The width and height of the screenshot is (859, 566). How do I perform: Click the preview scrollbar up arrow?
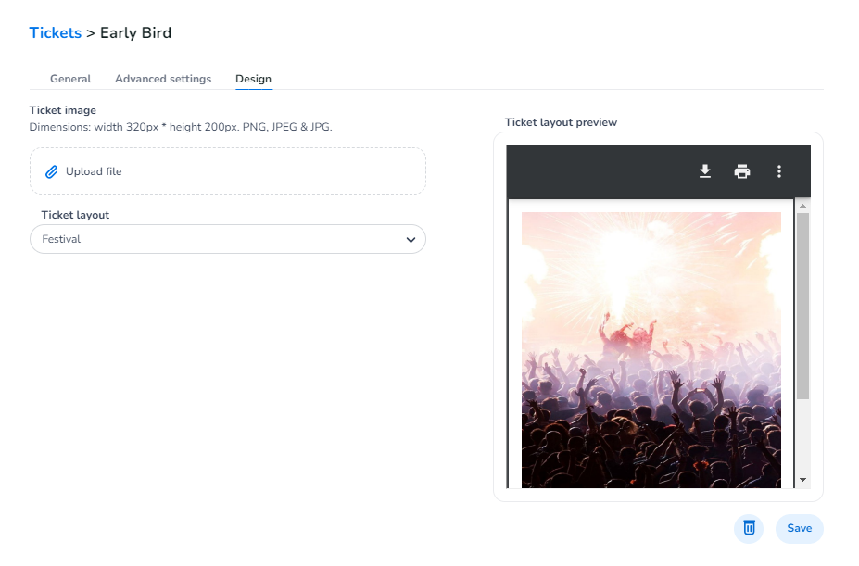pyautogui.click(x=802, y=206)
